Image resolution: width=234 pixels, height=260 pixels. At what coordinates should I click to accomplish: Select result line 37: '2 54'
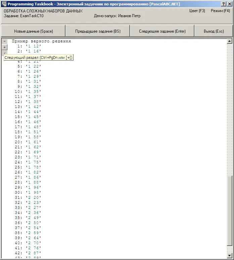point(28,228)
